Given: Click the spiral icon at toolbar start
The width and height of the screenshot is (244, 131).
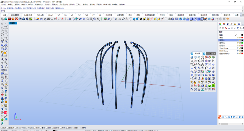Looking at the screenshot, I should point(2,19).
